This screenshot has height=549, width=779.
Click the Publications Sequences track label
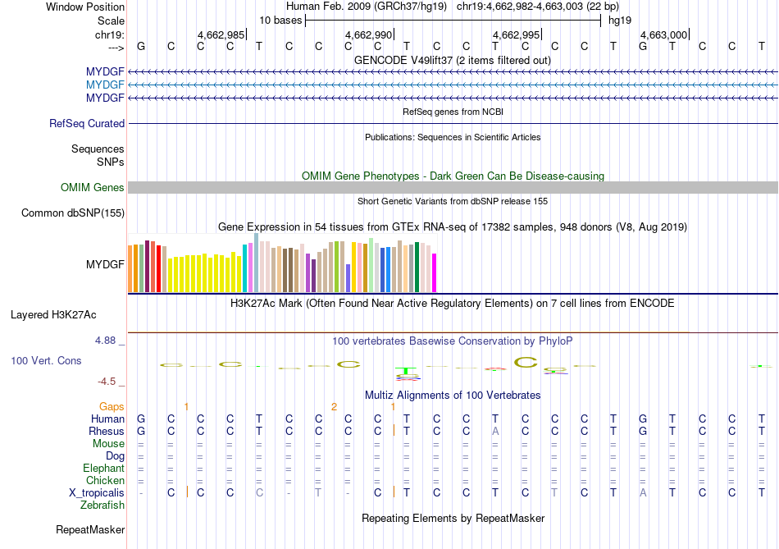[x=98, y=149]
